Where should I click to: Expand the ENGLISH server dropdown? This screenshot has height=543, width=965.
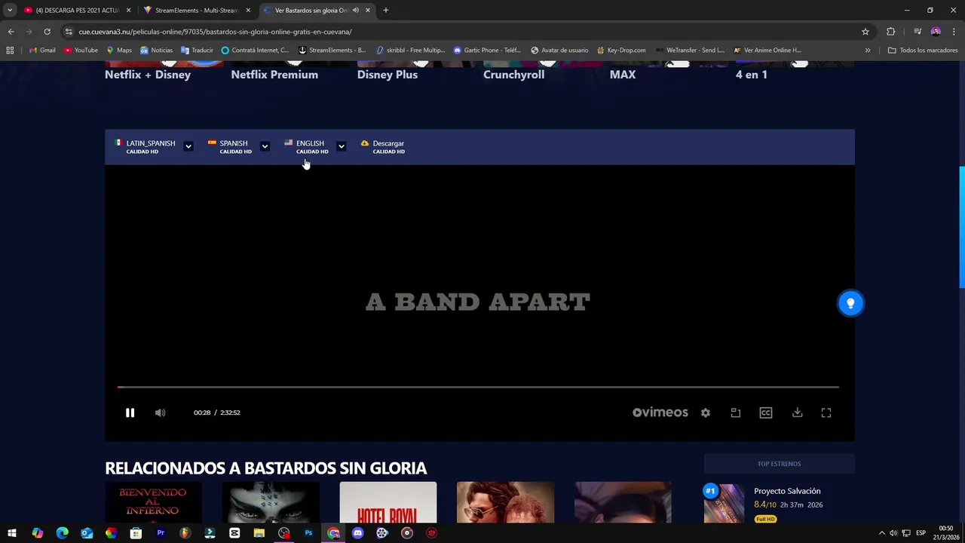[341, 146]
